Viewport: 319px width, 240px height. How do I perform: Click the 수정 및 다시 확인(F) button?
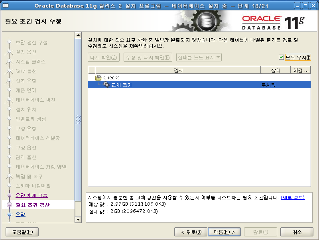coord(148,57)
